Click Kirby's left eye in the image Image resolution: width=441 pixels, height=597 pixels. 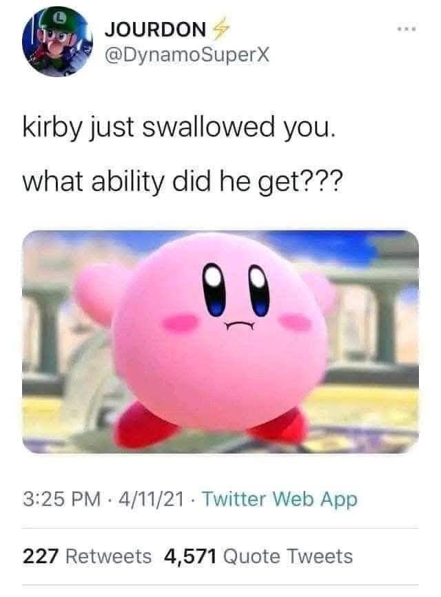(214, 289)
